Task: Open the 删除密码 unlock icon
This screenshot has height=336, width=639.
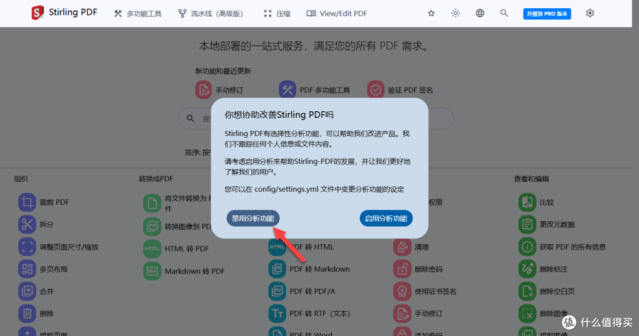Action: (x=402, y=269)
